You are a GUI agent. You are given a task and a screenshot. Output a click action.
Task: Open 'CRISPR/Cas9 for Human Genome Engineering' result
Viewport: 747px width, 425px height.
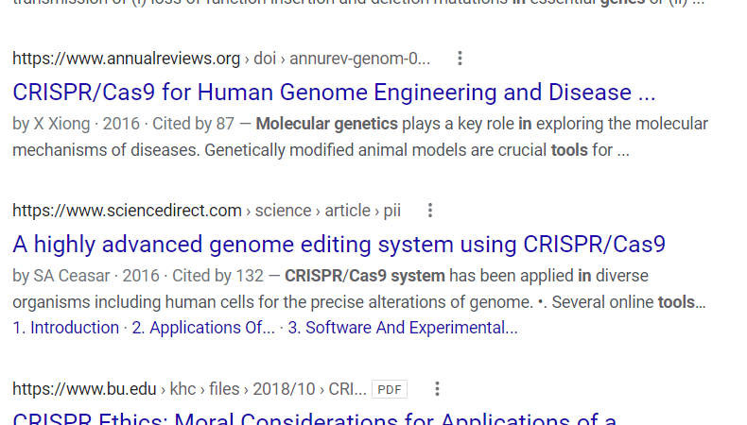point(334,93)
